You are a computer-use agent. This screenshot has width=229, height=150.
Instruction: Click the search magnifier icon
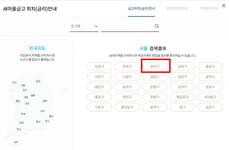157,26
